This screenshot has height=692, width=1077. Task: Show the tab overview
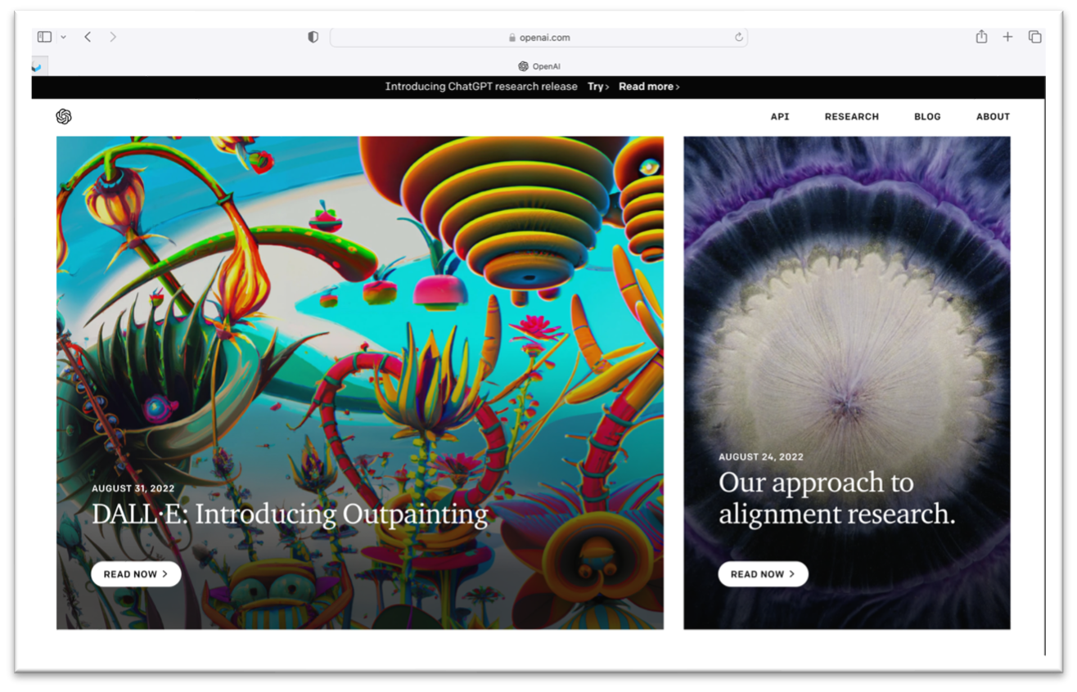1034,37
